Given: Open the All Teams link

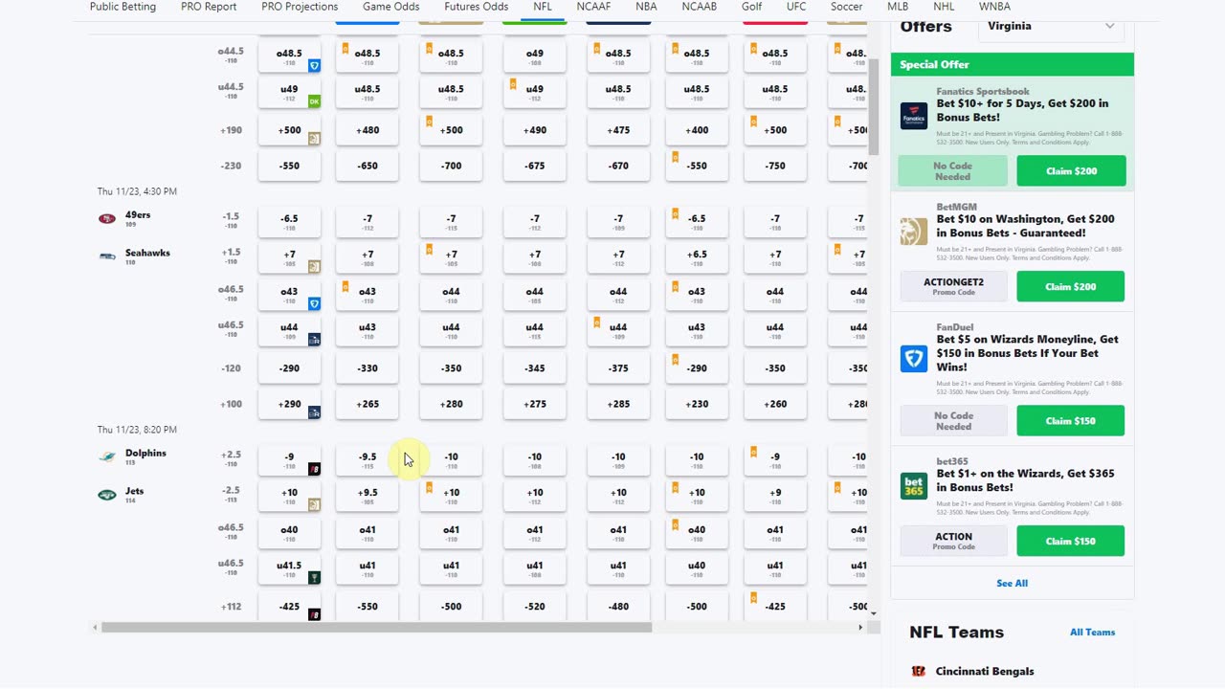Looking at the screenshot, I should (x=1092, y=633).
